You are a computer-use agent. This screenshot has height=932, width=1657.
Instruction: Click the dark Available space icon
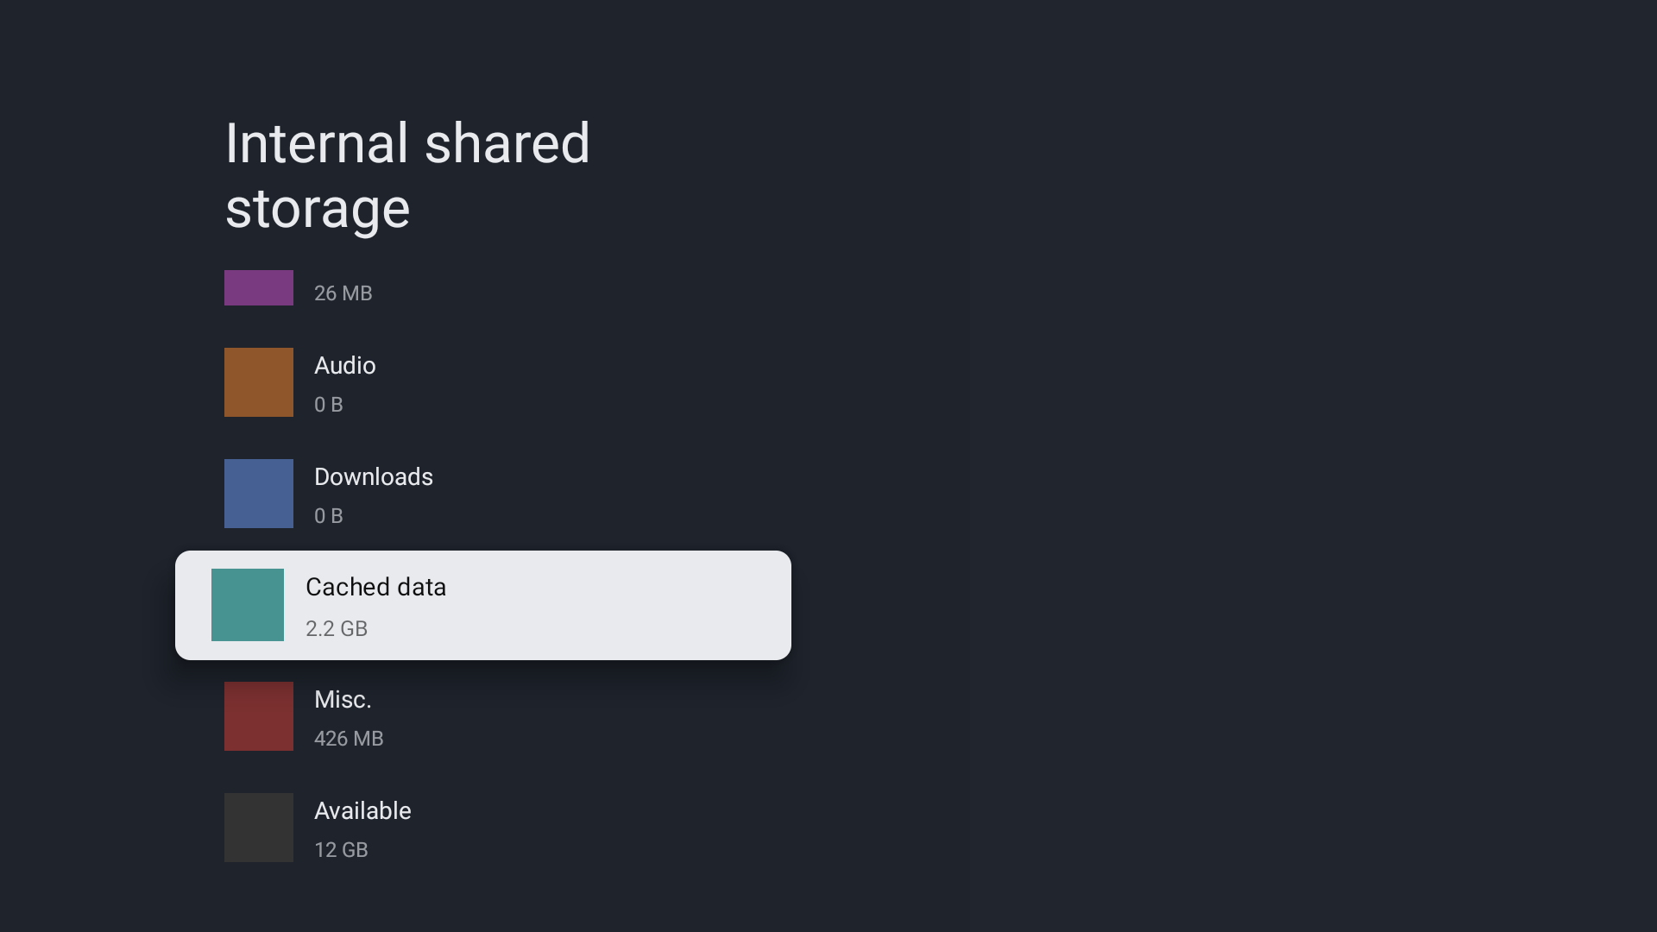click(258, 827)
